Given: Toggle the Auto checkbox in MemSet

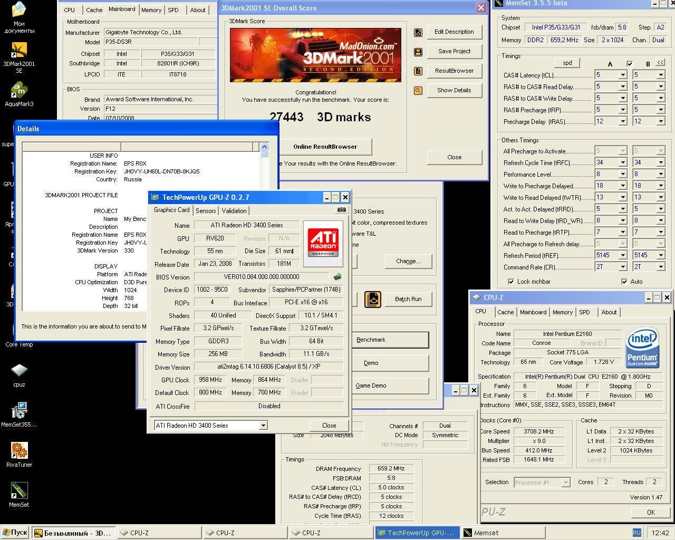Looking at the screenshot, I should pyautogui.click(x=624, y=282).
